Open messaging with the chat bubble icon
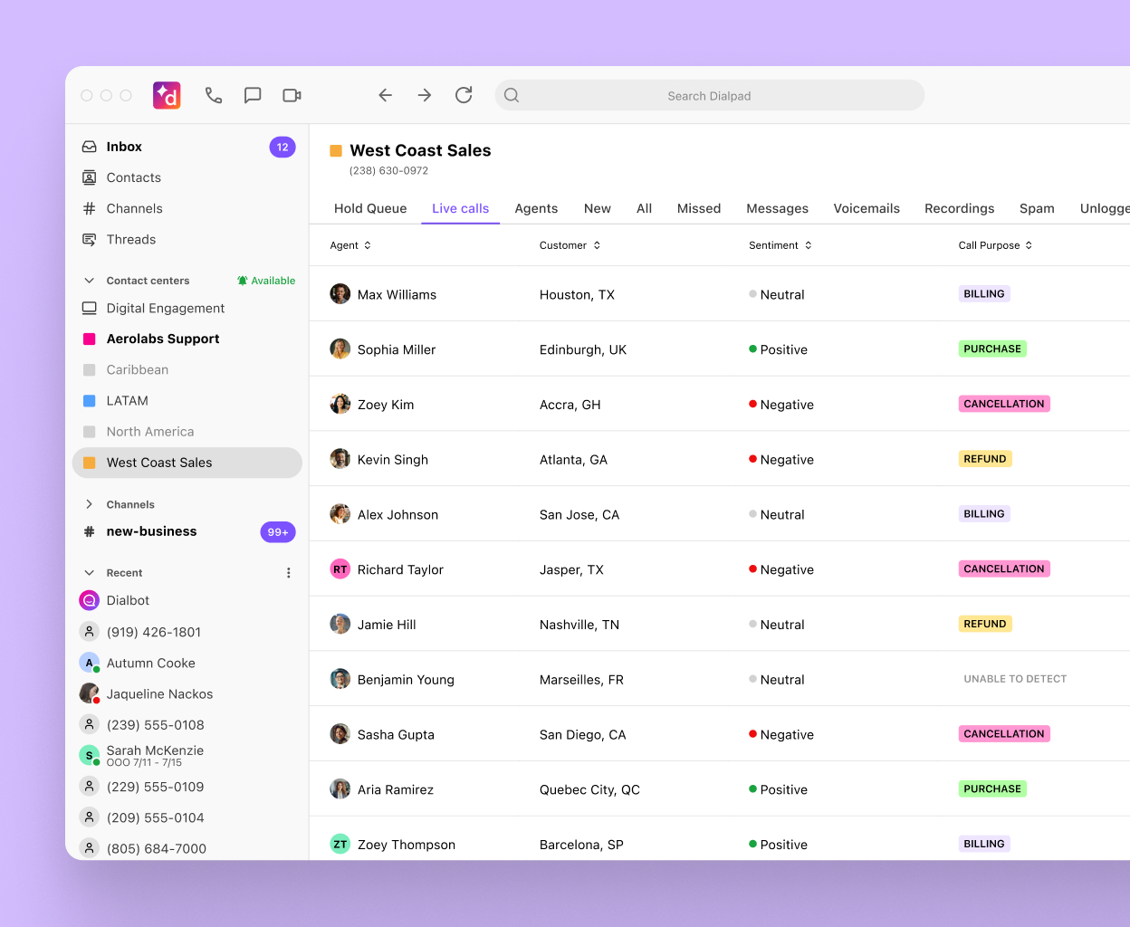 pyautogui.click(x=253, y=95)
